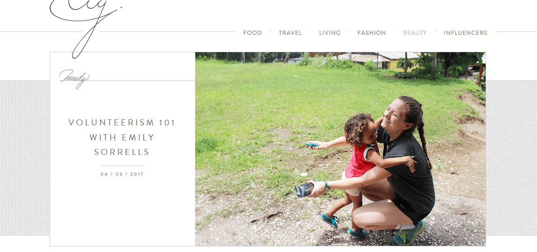Click the 04 / 03 / 2017 post date
The width and height of the screenshot is (537, 252).
click(x=122, y=174)
